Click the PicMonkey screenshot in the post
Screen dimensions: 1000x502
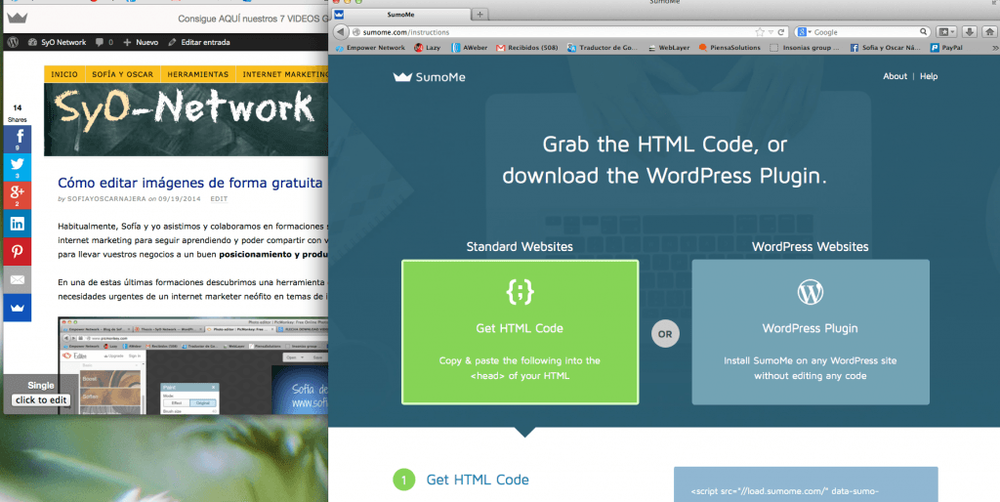192,365
